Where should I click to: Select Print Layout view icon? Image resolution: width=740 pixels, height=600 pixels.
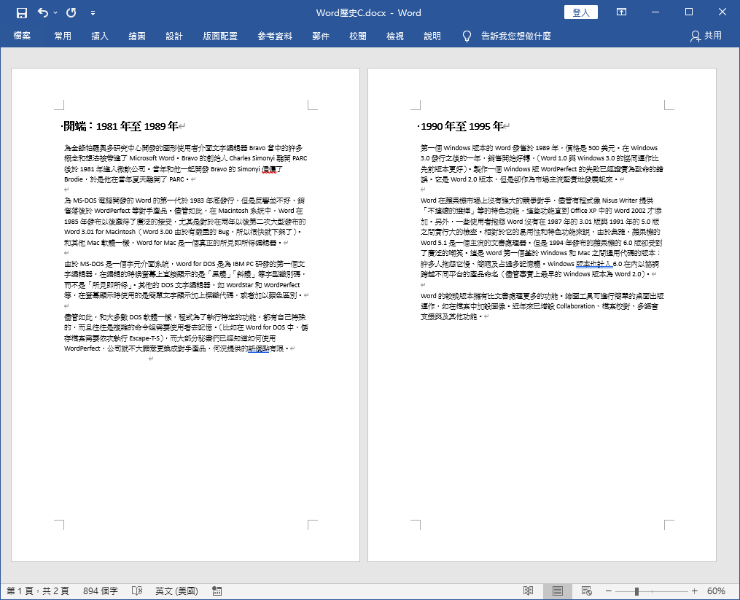[x=557, y=591]
